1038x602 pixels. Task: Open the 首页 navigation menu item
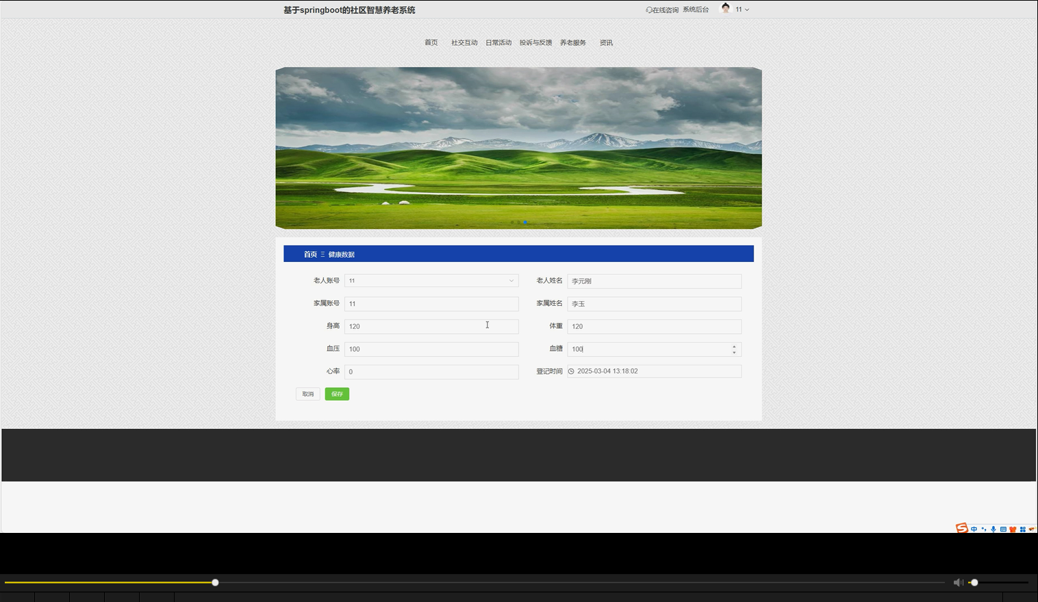[x=431, y=42]
